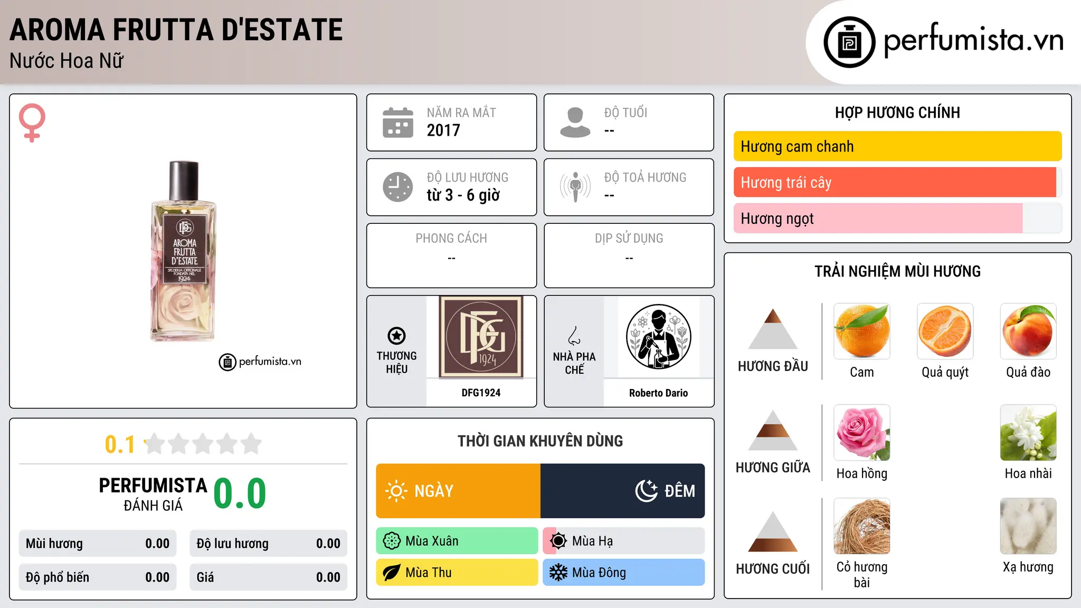
Task: Click the Mùi hương score row
Action: (98, 544)
